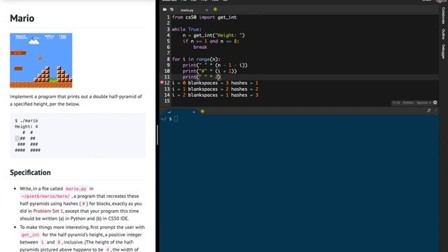Close the mario.py tab

coord(206,10)
